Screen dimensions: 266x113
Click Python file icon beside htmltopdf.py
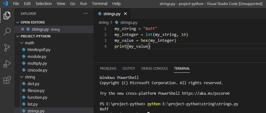tap(24, 50)
